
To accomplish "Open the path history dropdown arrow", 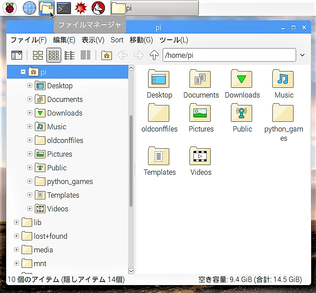I will pos(302,55).
